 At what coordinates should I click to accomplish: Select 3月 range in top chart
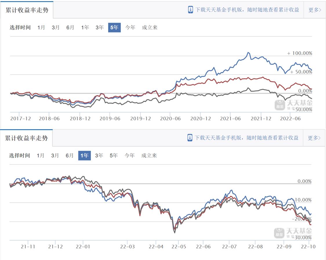point(56,28)
